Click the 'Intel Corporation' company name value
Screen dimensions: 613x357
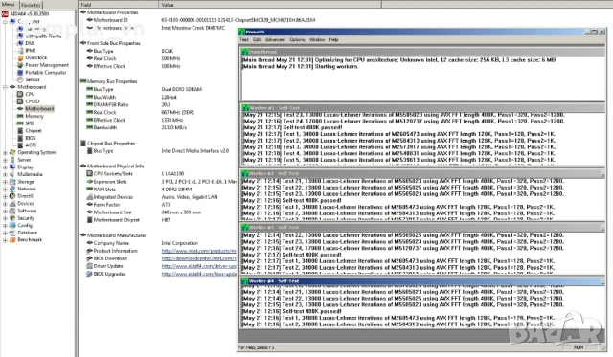[x=180, y=243]
